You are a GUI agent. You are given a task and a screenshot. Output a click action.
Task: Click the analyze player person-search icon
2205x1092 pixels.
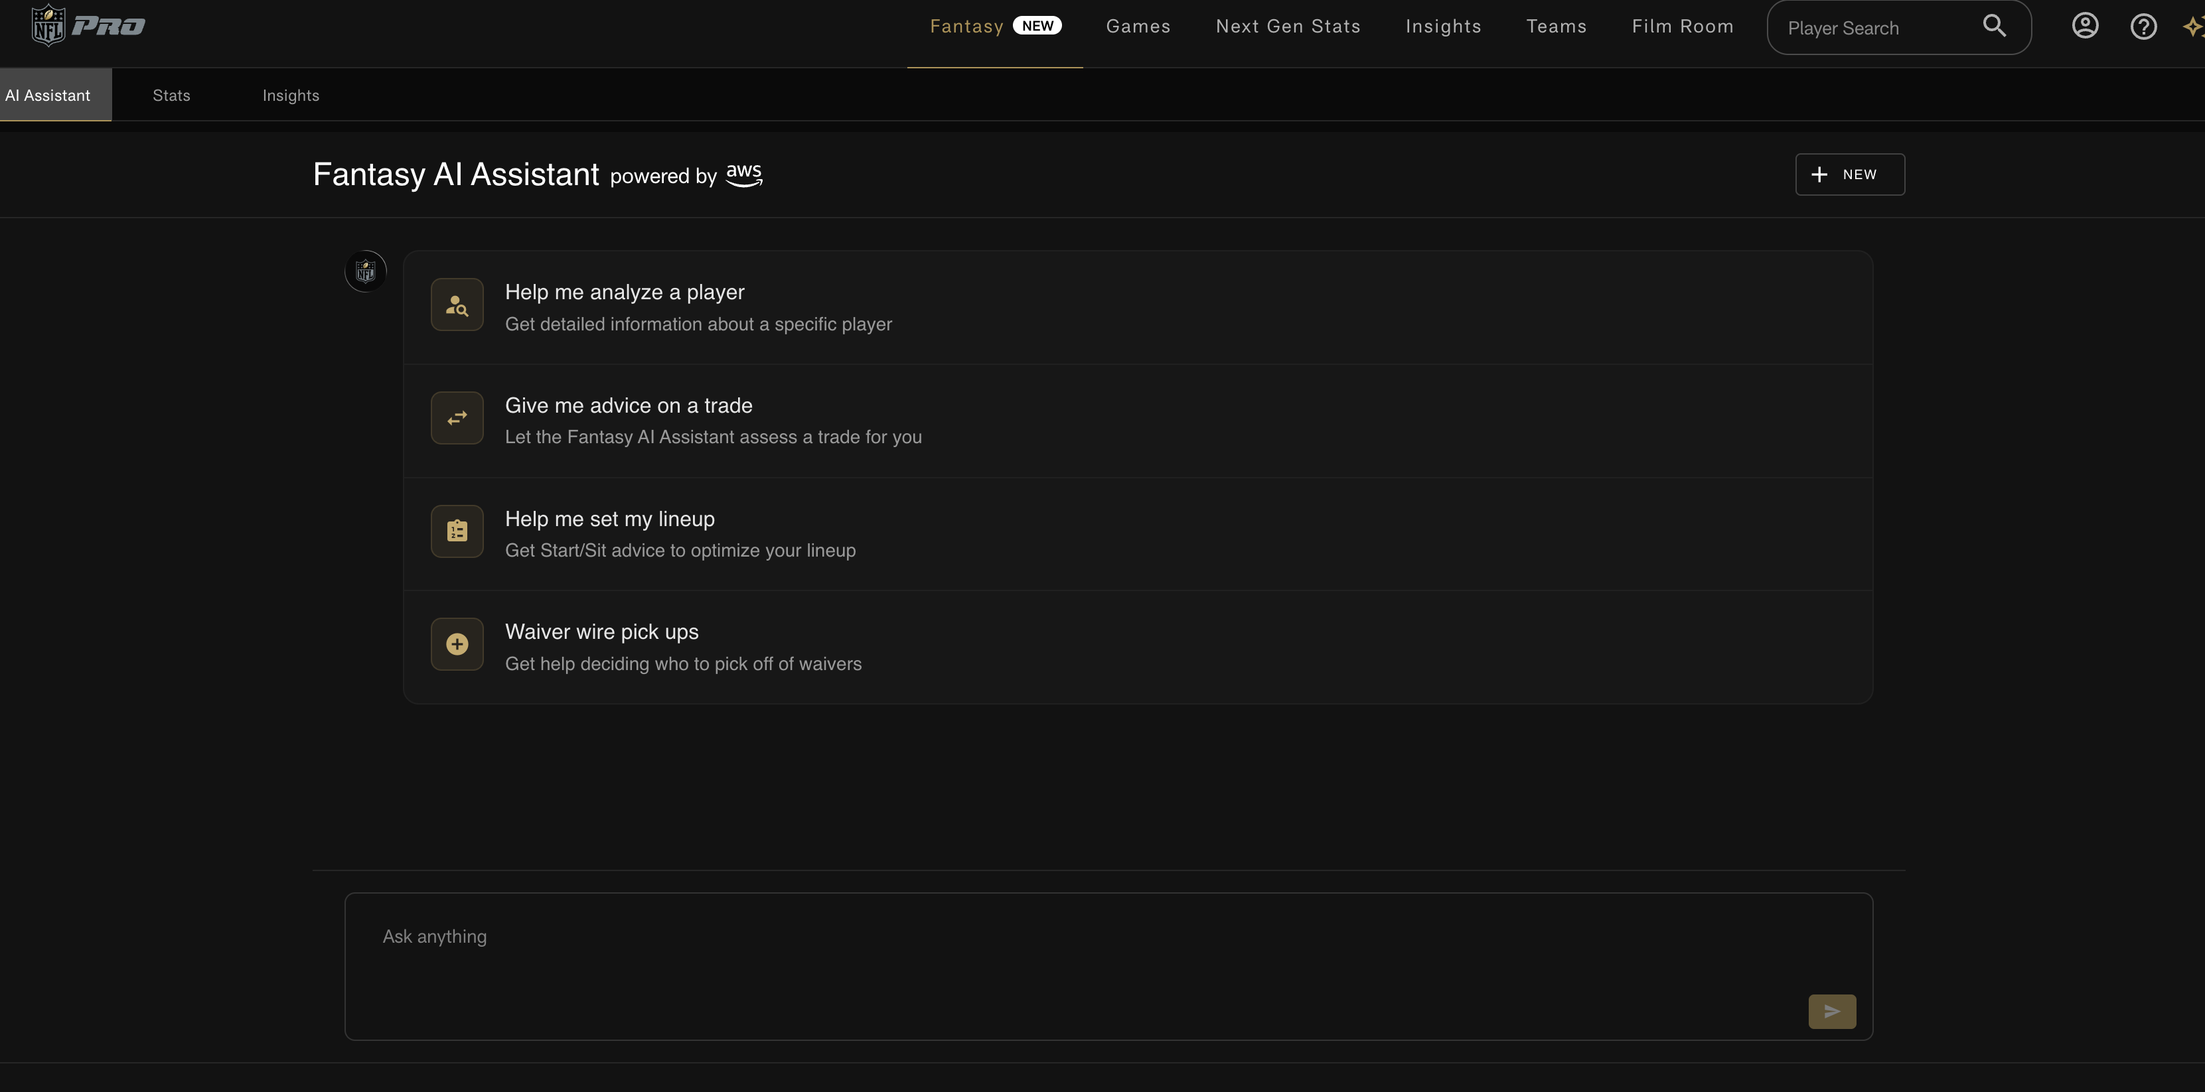point(457,305)
